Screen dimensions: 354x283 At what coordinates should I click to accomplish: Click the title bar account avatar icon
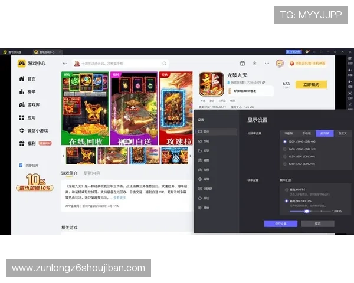point(307,52)
